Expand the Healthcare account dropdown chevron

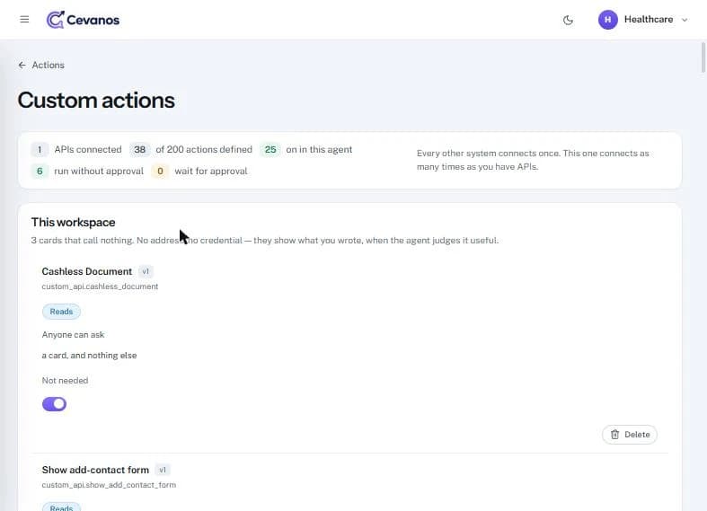(685, 20)
